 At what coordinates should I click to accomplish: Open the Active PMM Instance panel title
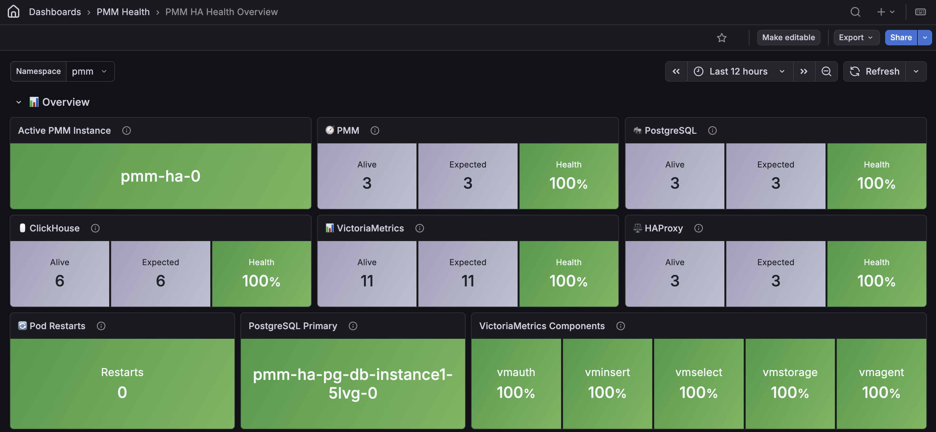(64, 130)
